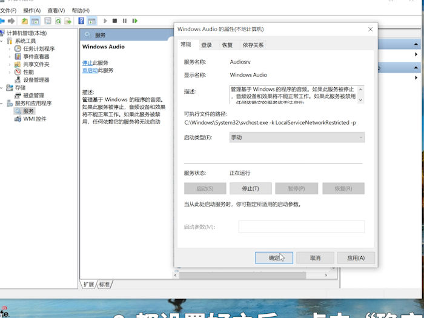Click the 启动参数 input field

tap(302, 227)
